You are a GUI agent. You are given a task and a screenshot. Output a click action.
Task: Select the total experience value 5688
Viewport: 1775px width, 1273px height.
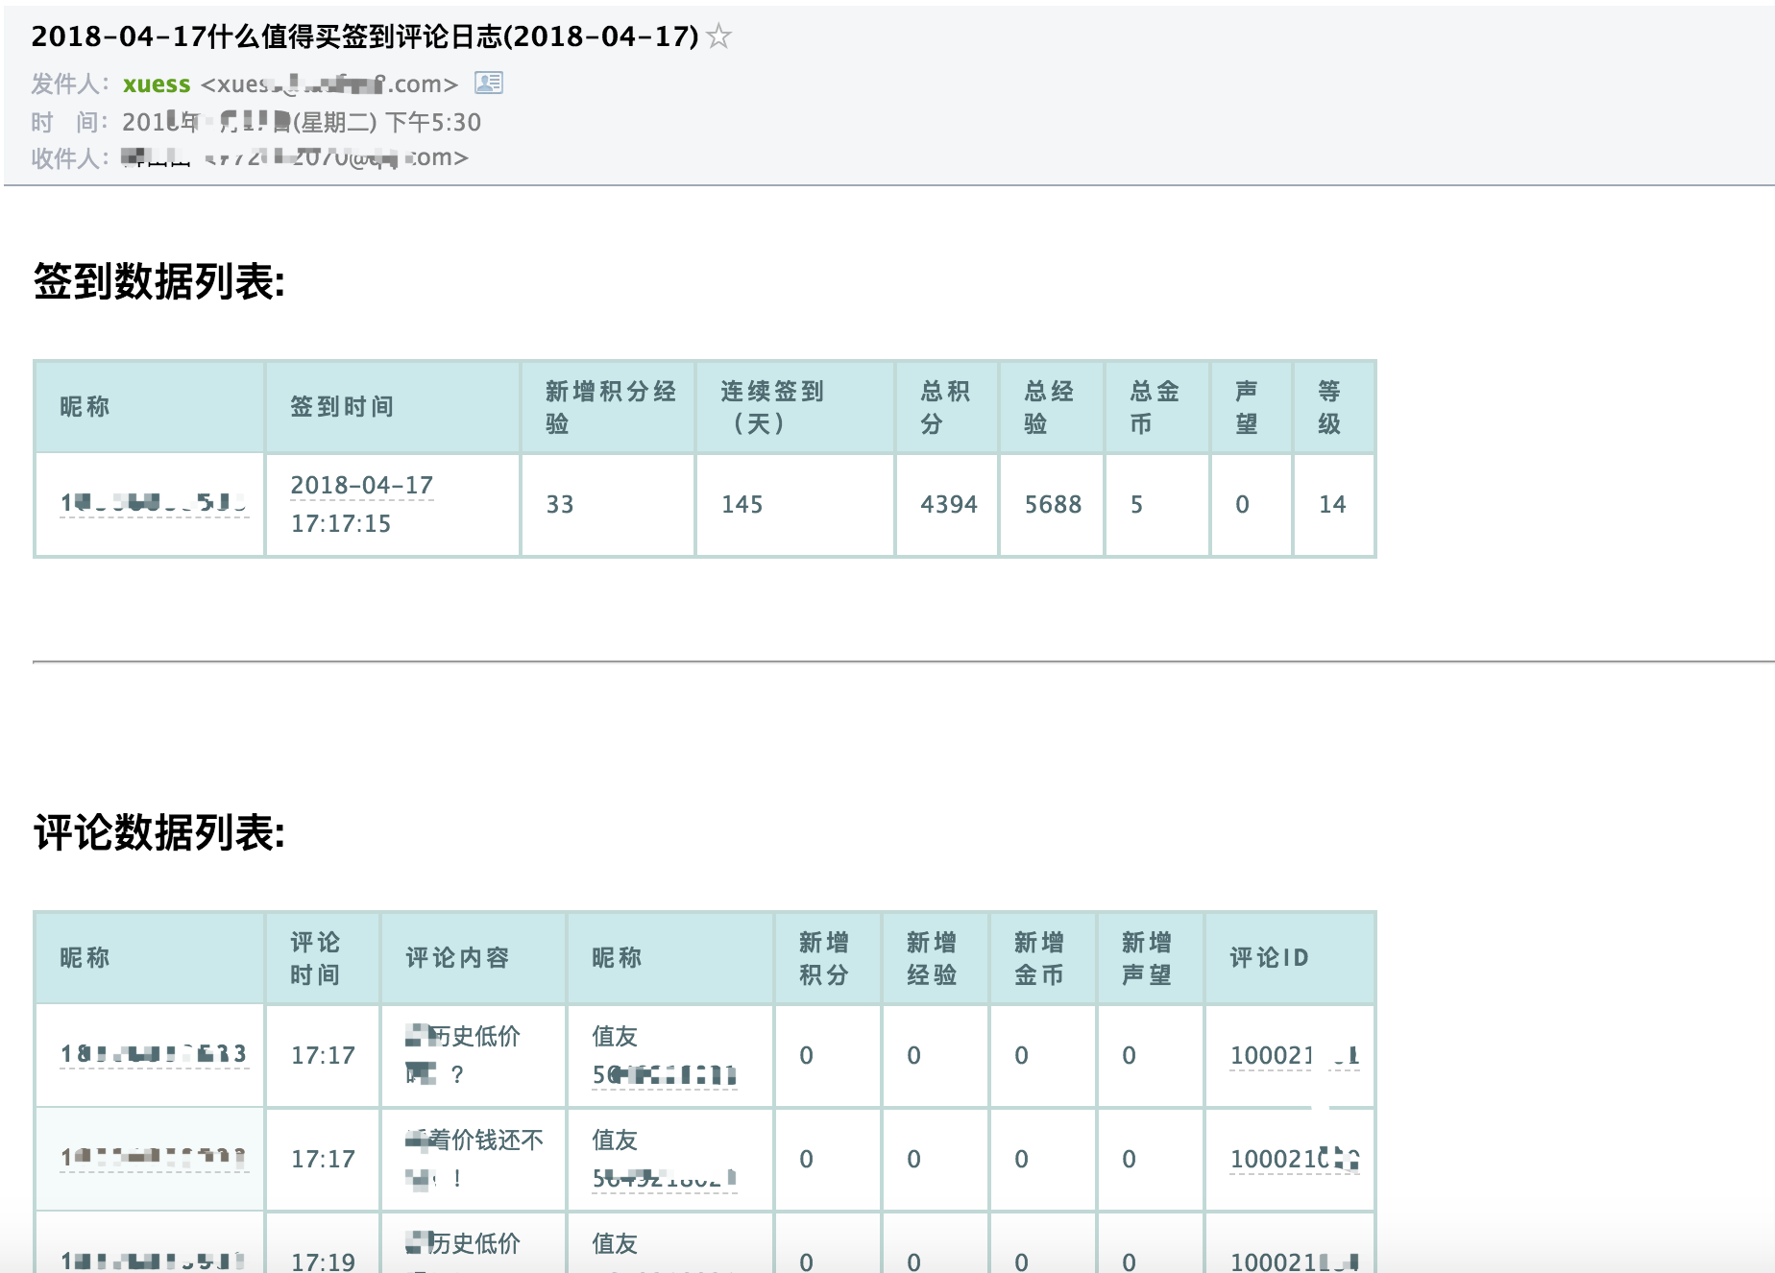click(1053, 505)
